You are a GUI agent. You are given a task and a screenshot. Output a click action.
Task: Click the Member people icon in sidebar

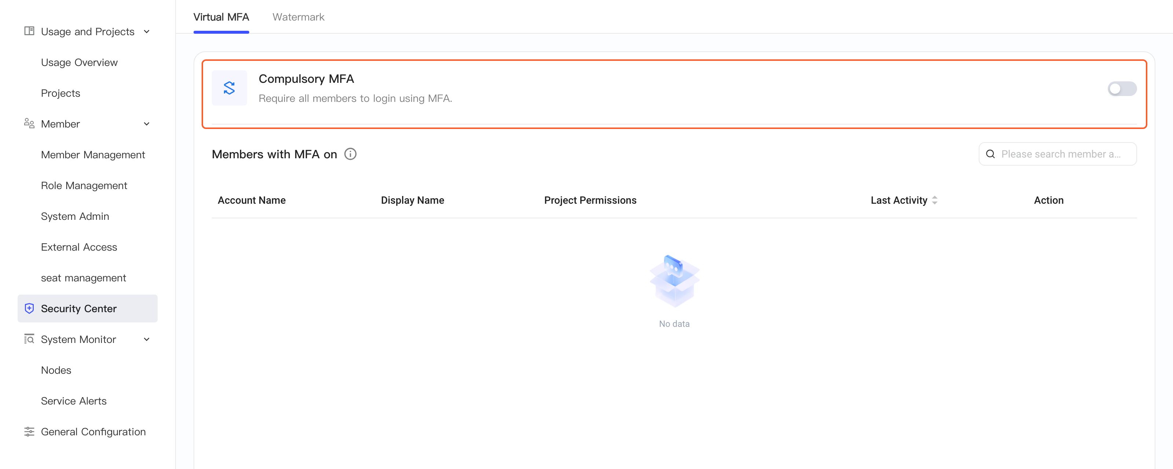coord(29,123)
